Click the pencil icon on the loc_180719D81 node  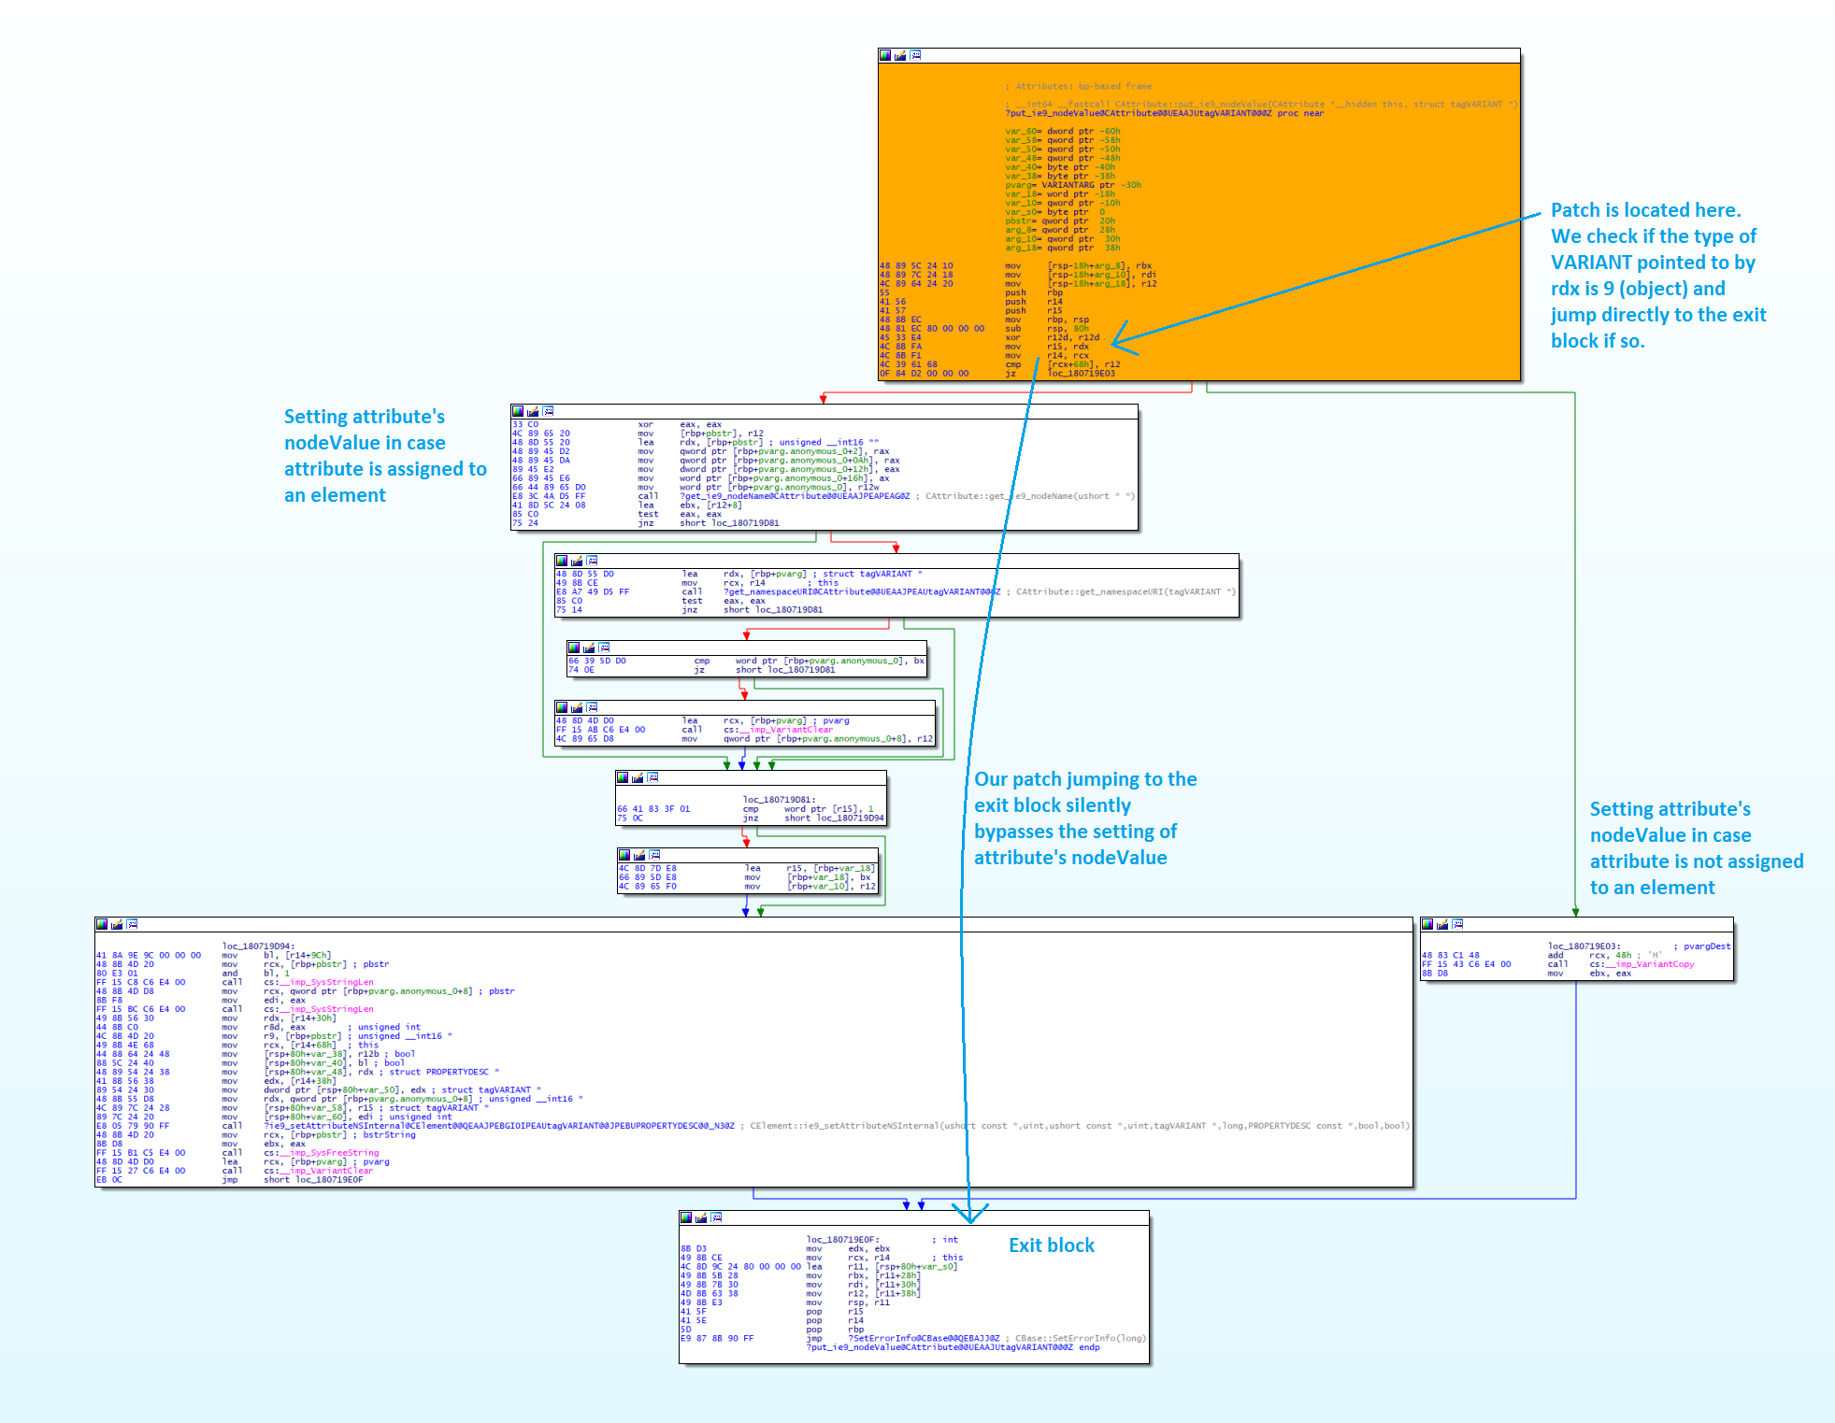(x=638, y=777)
